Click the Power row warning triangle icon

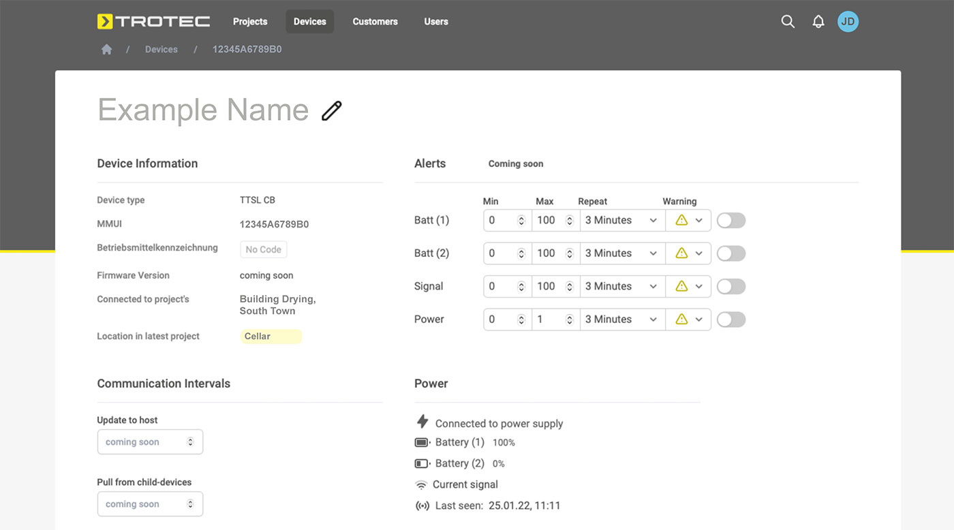(x=681, y=319)
